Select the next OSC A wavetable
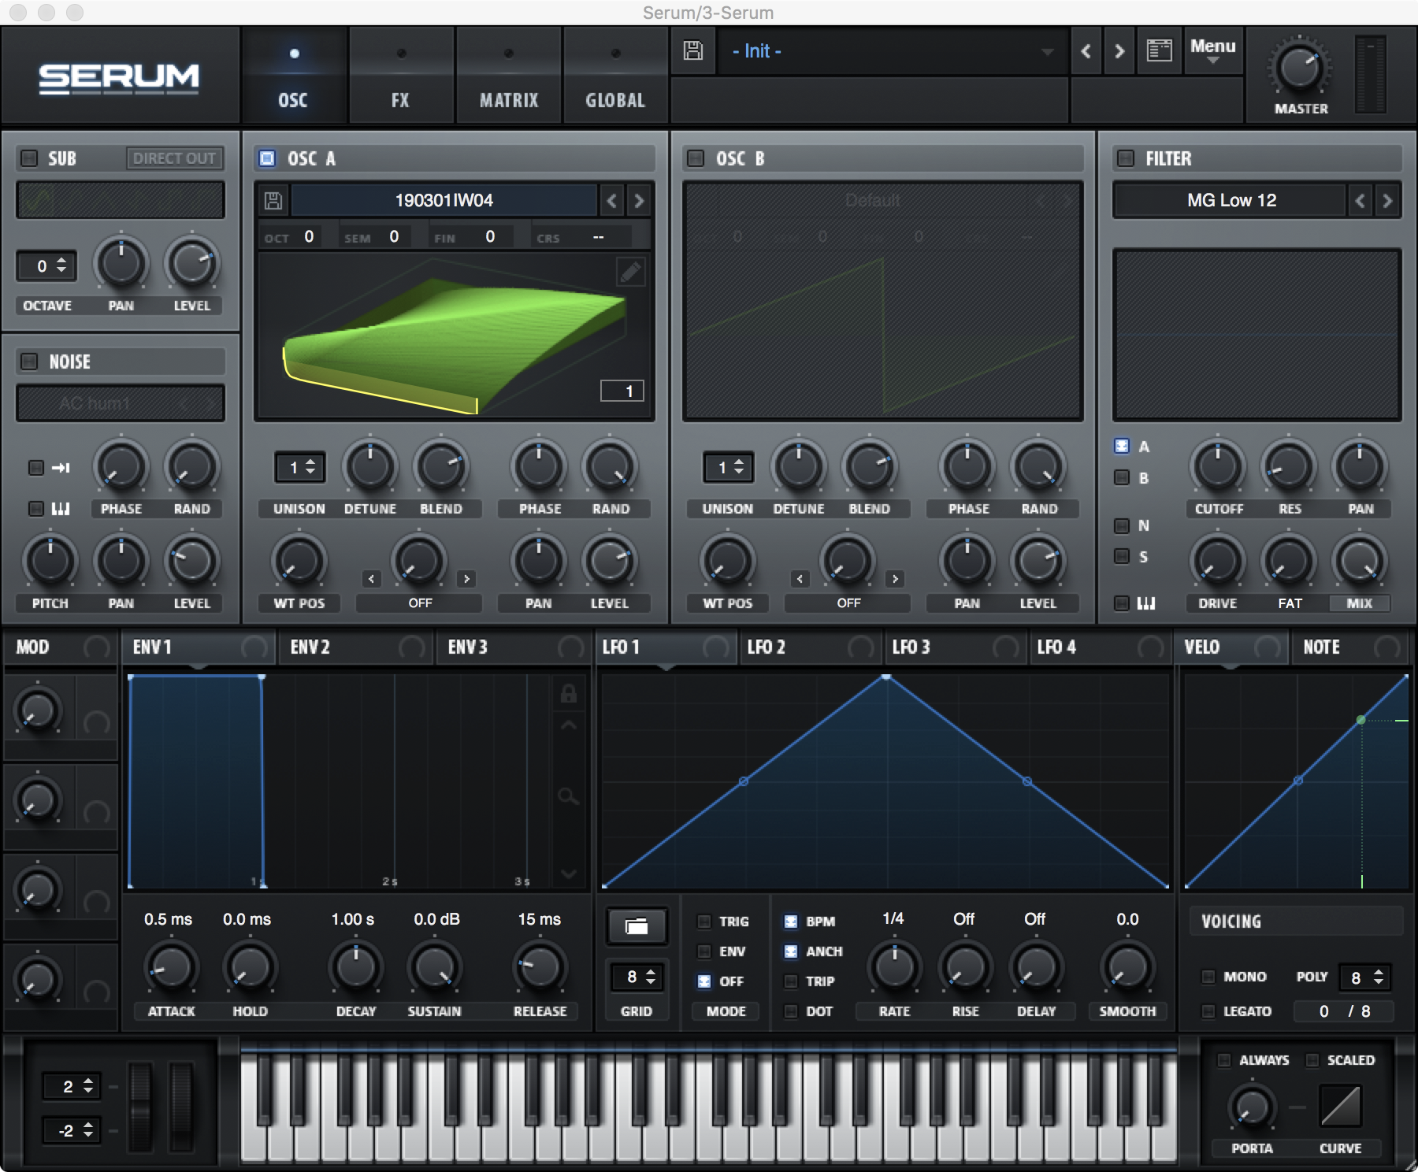Screen dimensions: 1418x1172 pyautogui.click(x=639, y=201)
